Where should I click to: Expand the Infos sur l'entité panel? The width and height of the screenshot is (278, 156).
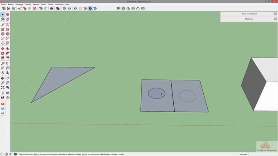coord(249,13)
